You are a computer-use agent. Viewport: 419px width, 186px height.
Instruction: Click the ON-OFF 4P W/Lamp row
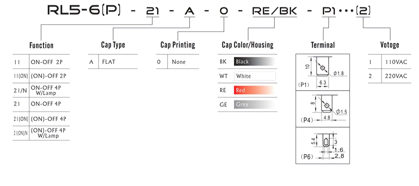(x=41, y=90)
